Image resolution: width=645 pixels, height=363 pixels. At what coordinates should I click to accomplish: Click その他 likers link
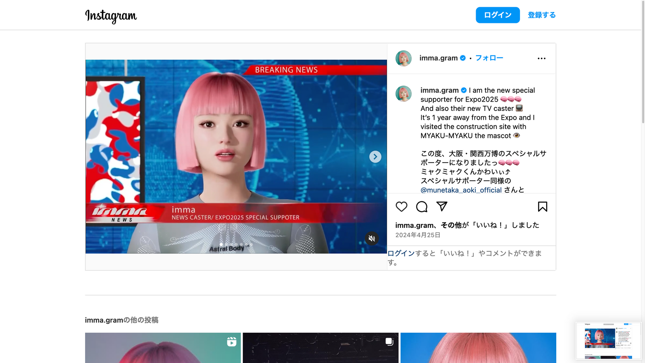[451, 225]
